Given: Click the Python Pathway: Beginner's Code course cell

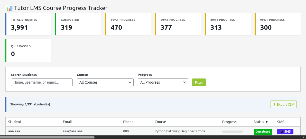Looking at the screenshot, I should coord(180,131).
